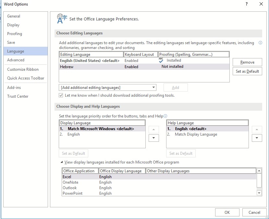Move display language up with arrow button
269x219 pixels.
(x=153, y=129)
